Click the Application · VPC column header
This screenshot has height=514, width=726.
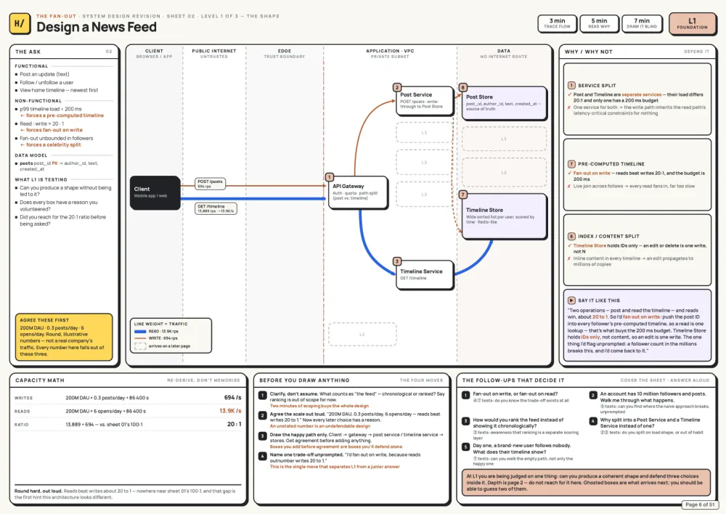tap(390, 54)
